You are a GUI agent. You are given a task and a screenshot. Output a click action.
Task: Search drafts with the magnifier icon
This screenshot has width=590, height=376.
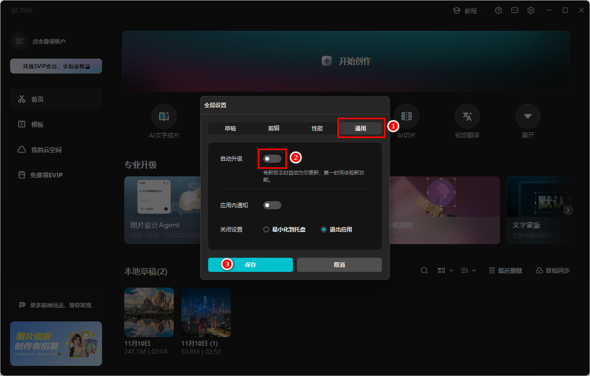[424, 270]
